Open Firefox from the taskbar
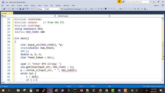 [100, 90]
